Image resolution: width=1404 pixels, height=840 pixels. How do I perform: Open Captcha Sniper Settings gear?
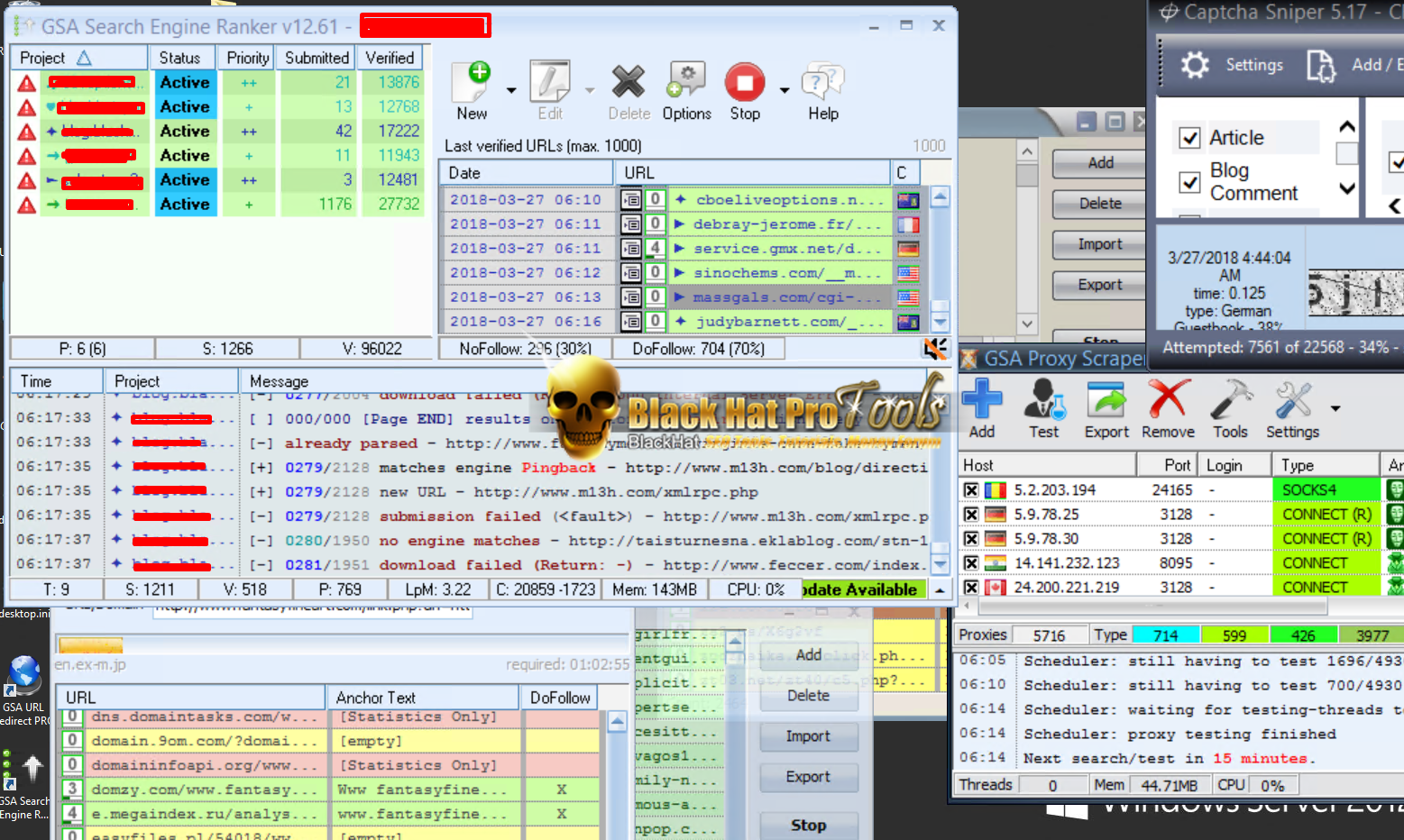(1196, 65)
